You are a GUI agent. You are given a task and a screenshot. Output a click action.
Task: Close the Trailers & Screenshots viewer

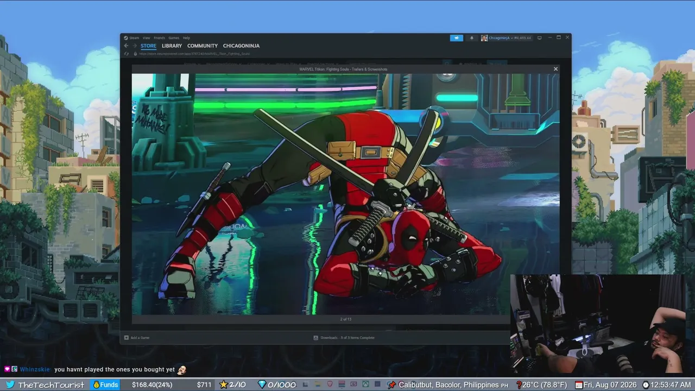click(555, 69)
